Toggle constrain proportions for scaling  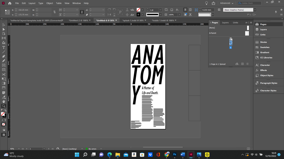pyautogui.click(x=82, y=12)
